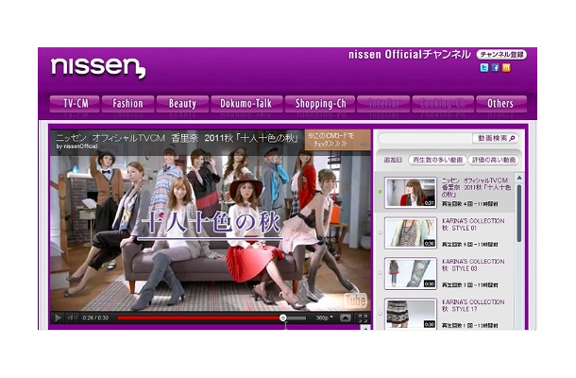
Task: Focus the video search input field
Action: [x=425, y=138]
